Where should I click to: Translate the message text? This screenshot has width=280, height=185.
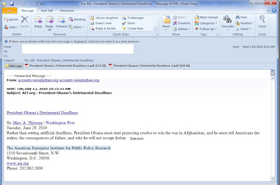click(227, 23)
